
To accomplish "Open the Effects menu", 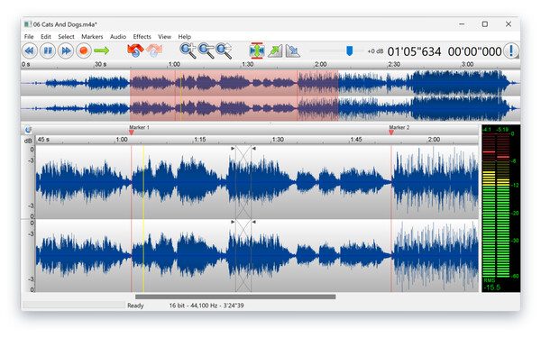I will 142,37.
